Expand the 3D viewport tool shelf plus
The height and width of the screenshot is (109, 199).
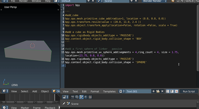(x=1, y=10)
